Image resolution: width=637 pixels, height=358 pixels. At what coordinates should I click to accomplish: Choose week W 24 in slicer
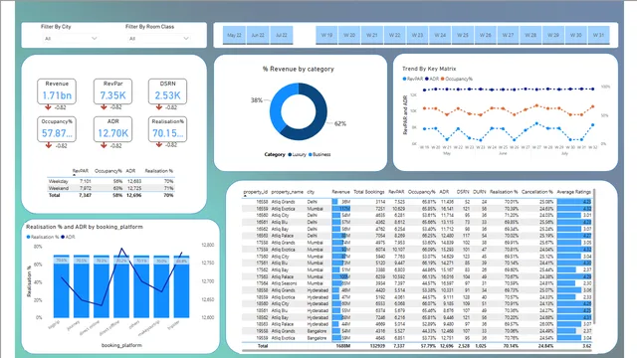click(x=440, y=36)
